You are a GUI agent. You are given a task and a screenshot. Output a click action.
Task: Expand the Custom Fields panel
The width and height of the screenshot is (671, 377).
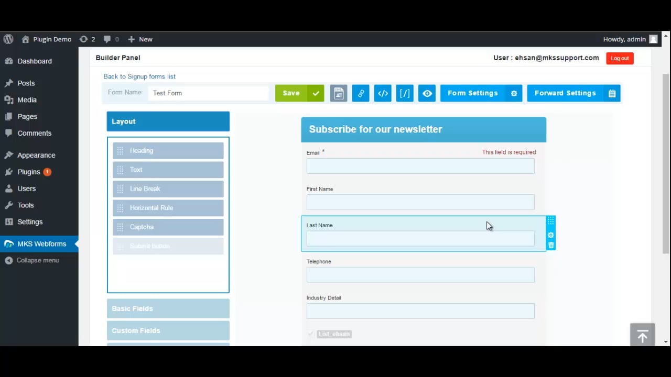click(168, 330)
